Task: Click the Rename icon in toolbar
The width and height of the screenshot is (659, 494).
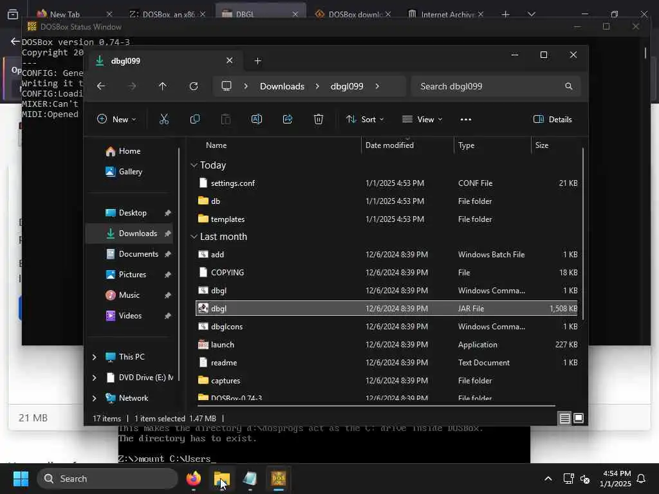Action: point(256,119)
